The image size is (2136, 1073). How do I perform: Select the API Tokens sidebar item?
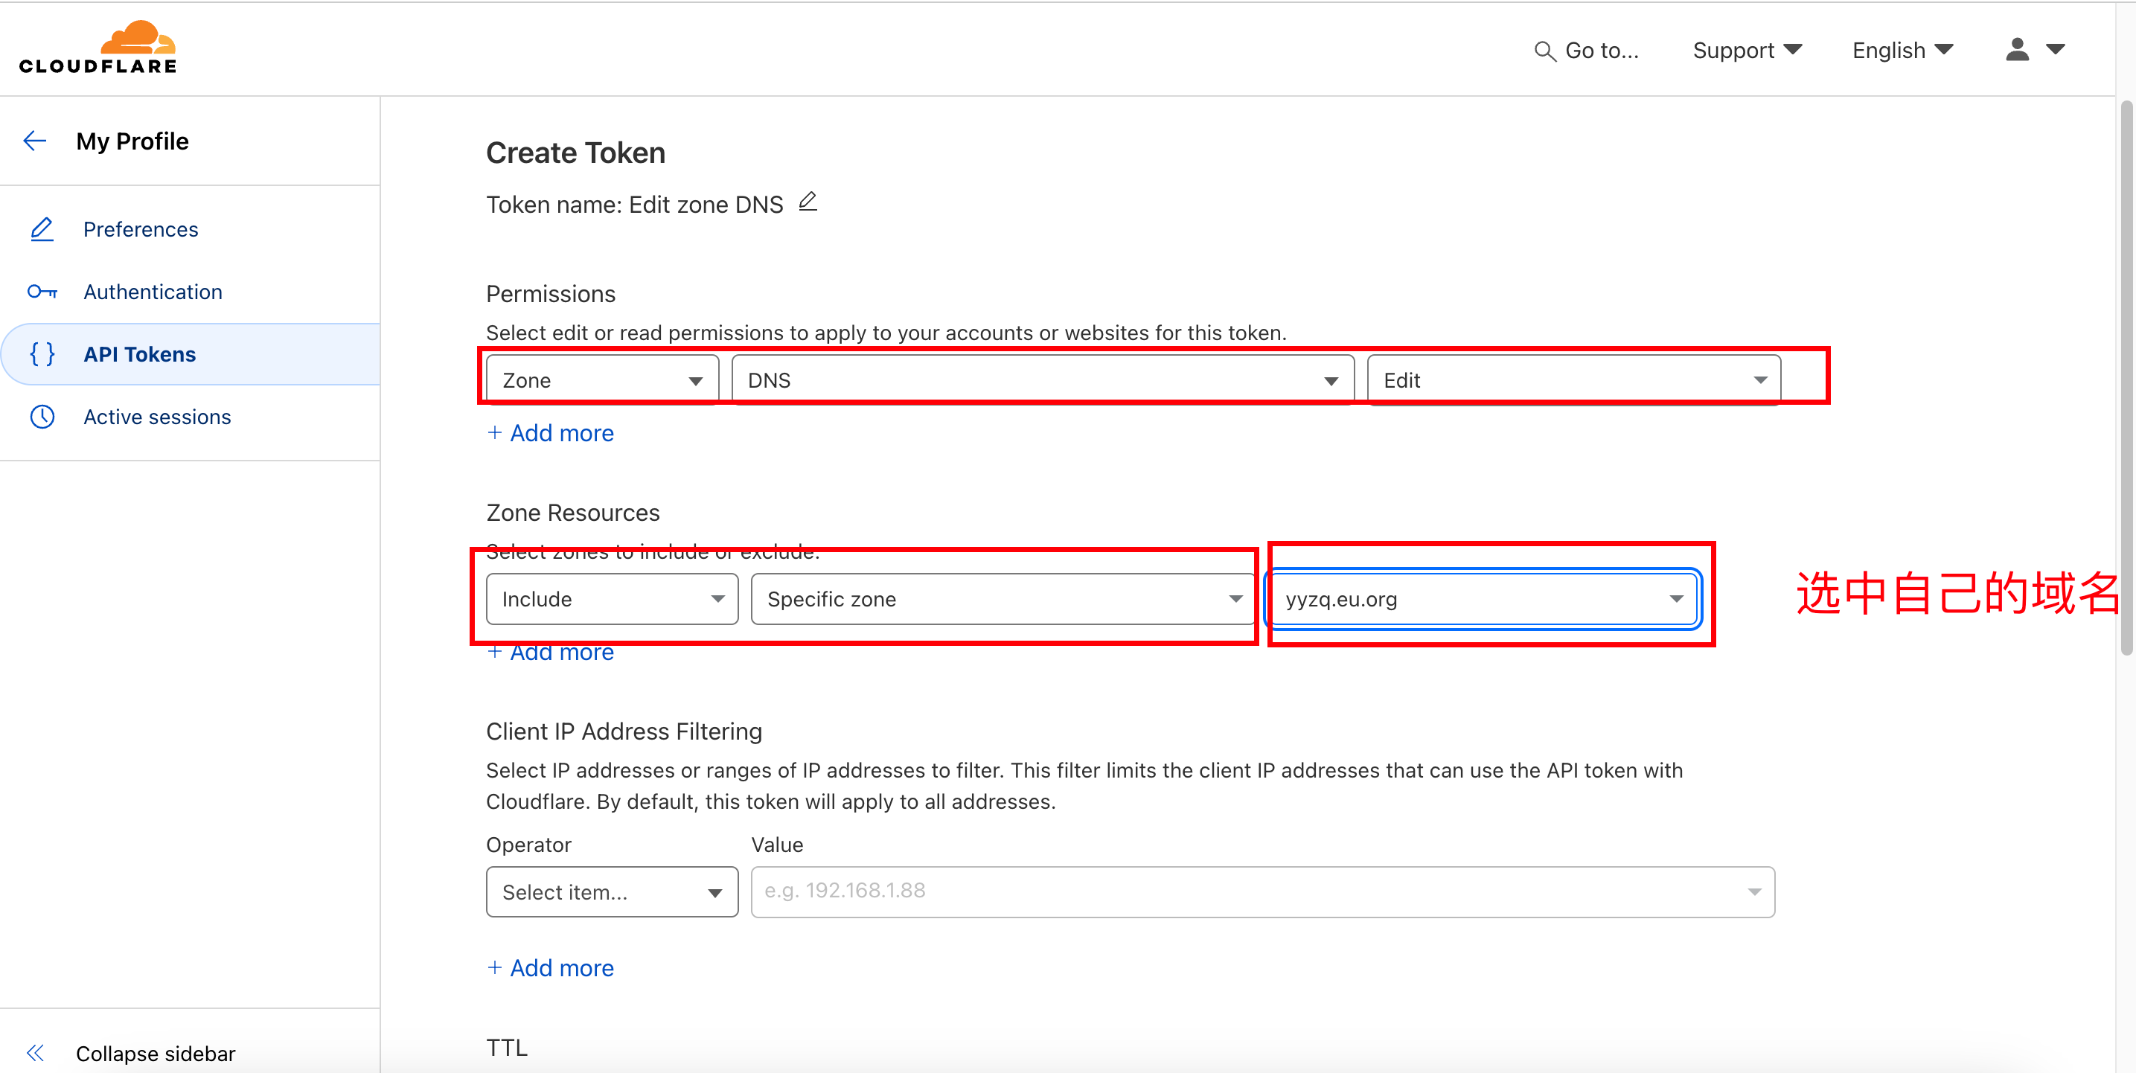coord(139,354)
